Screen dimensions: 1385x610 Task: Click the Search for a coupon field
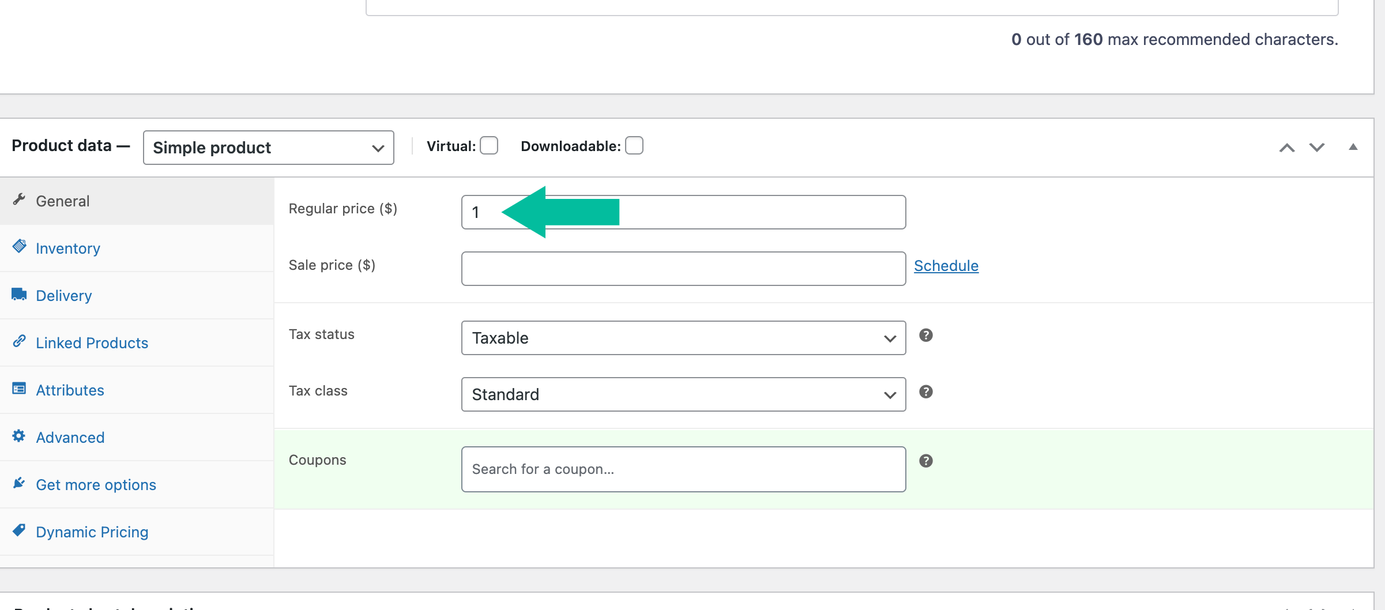(x=683, y=469)
